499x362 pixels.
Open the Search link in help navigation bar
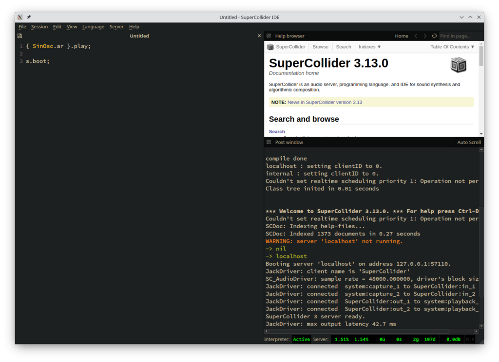(x=344, y=47)
